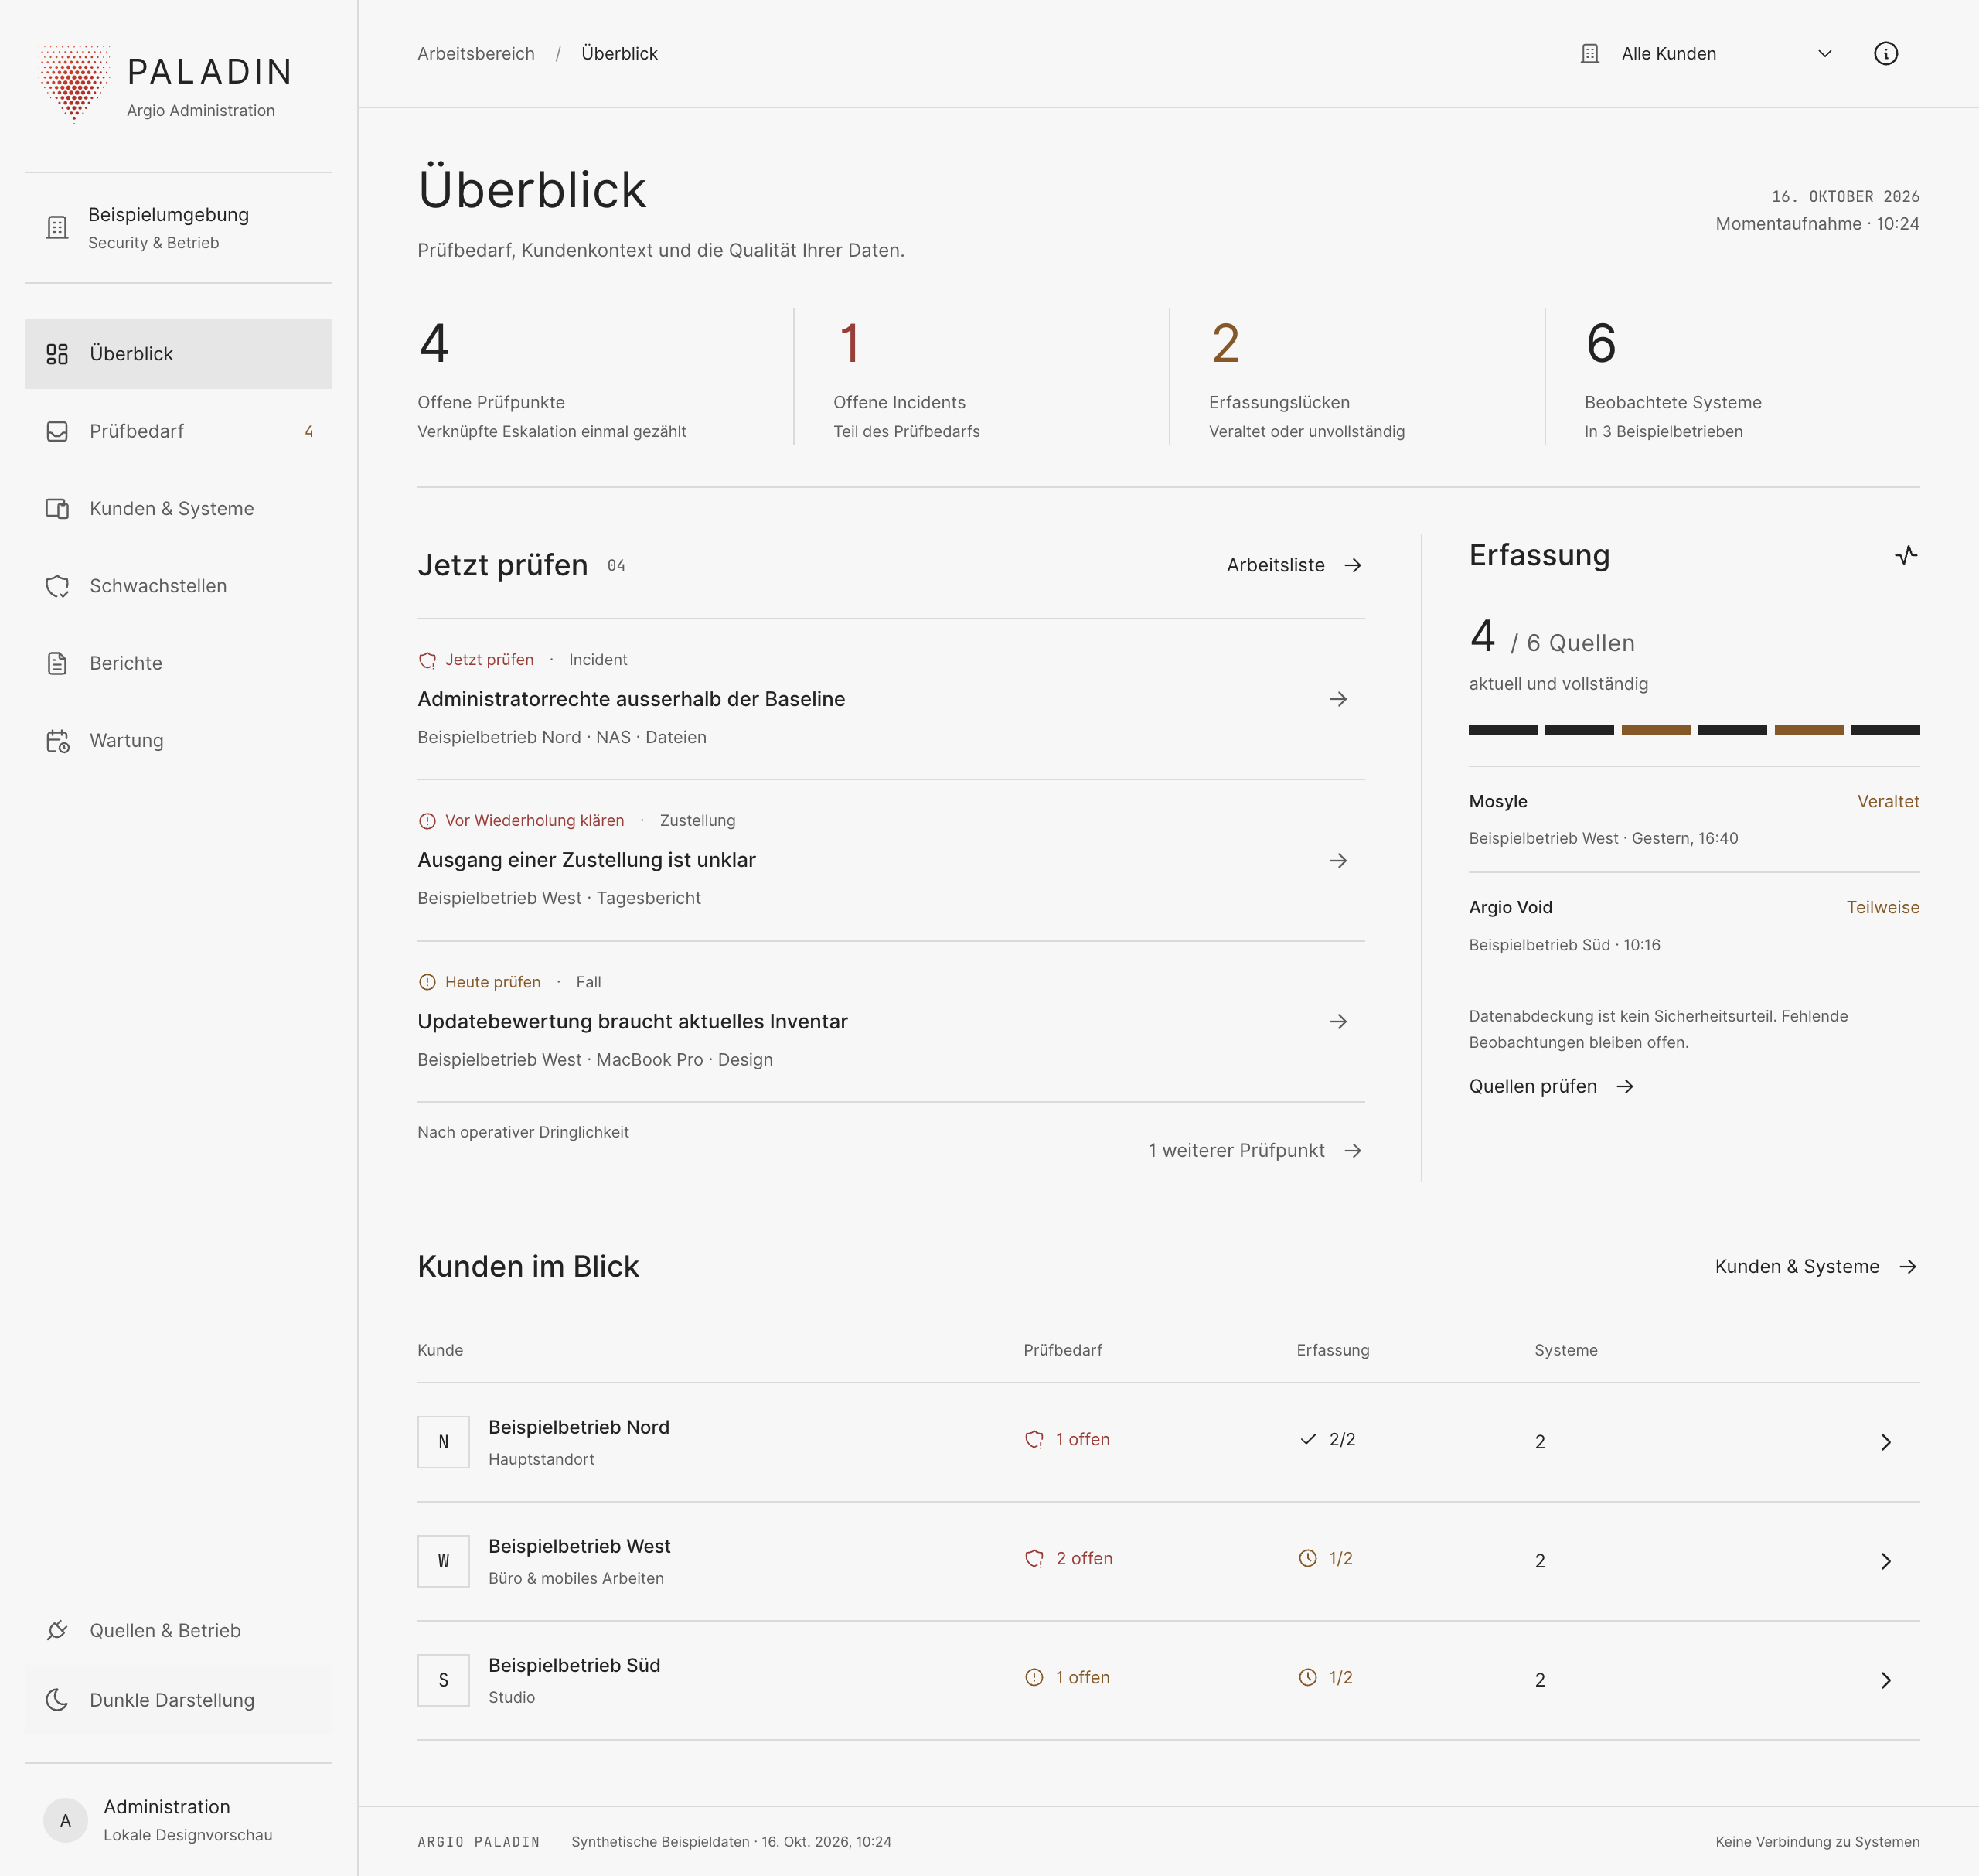Click the Arbeitsbereich breadcrumb
The width and height of the screenshot is (1979, 1876).
(x=475, y=54)
